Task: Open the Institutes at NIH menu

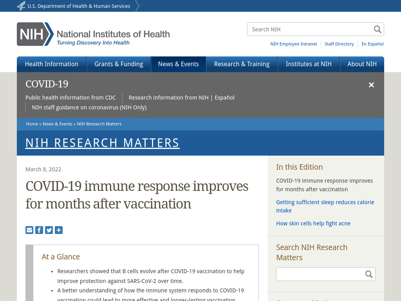Action: [x=309, y=64]
